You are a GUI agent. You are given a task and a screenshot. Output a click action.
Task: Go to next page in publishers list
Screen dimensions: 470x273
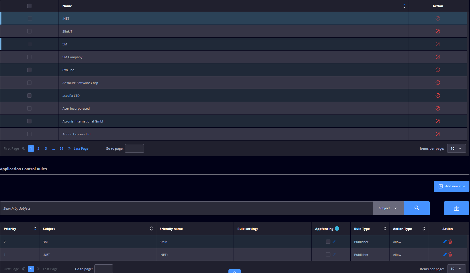[69, 148]
